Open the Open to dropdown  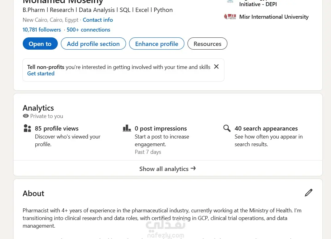[x=40, y=44]
